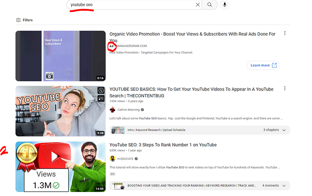Click 'Real Video Promotion - Targeted Campaigns' description
Screen dimensions: 312x196
(x=151, y=52)
